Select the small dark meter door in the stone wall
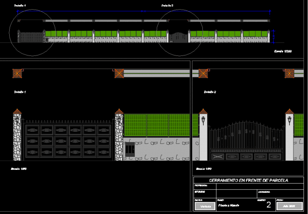 (x=130, y=149)
